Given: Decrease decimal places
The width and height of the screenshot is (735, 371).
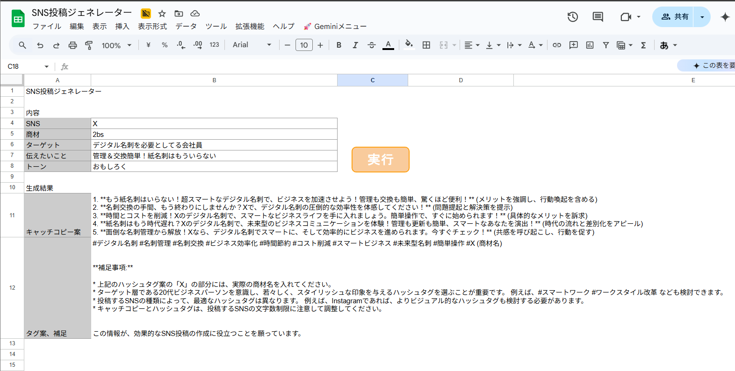Looking at the screenshot, I should [x=181, y=45].
